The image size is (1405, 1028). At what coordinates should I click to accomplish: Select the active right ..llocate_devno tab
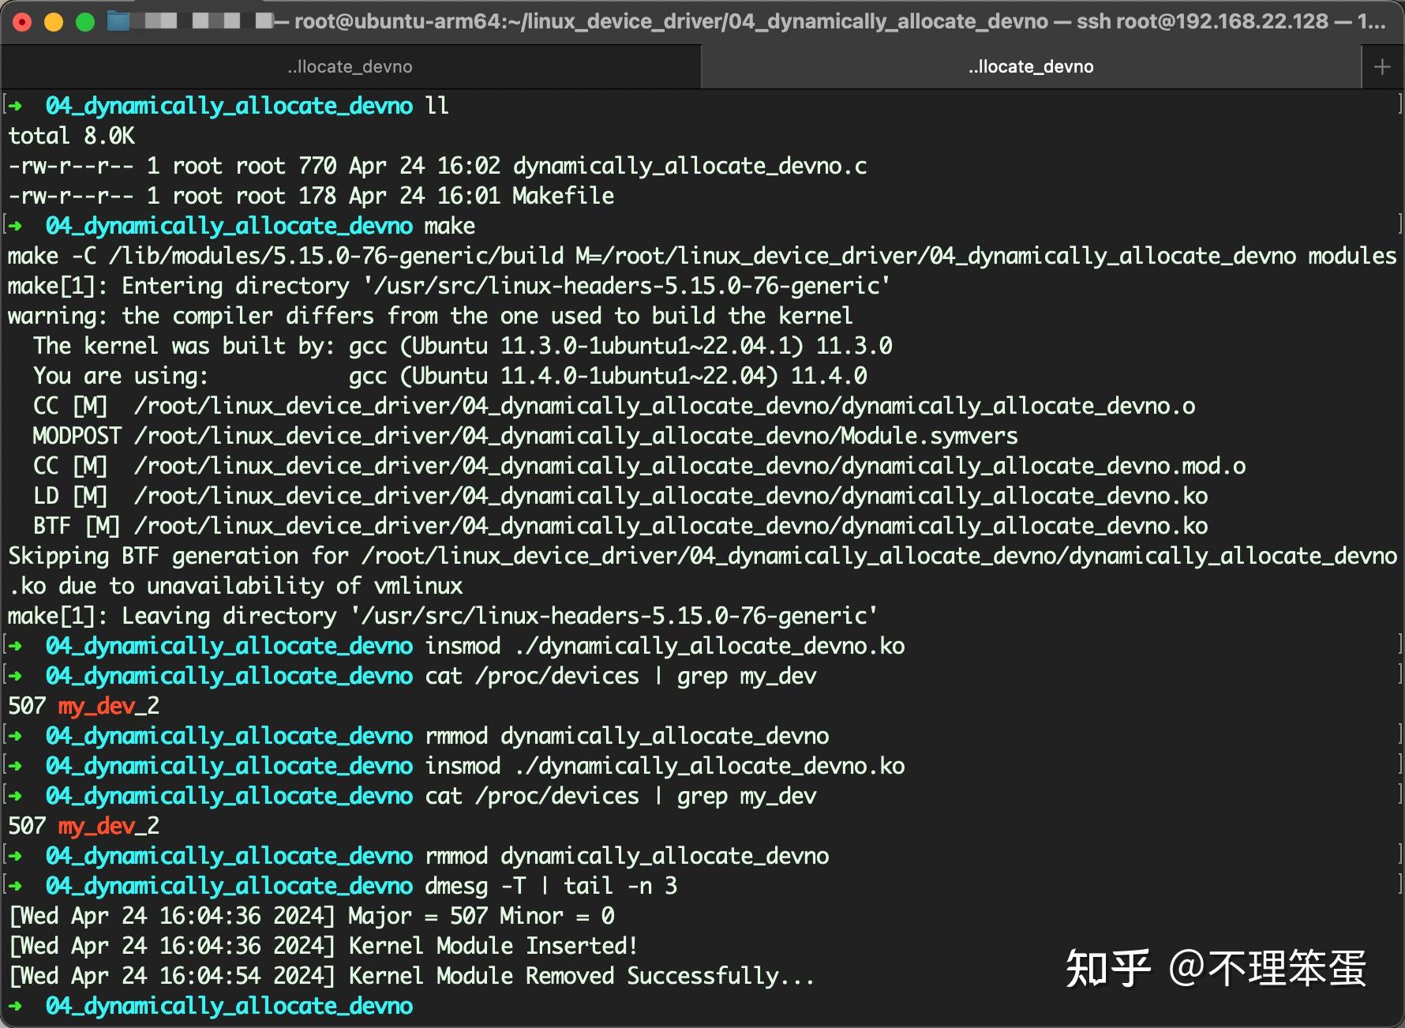(1031, 66)
